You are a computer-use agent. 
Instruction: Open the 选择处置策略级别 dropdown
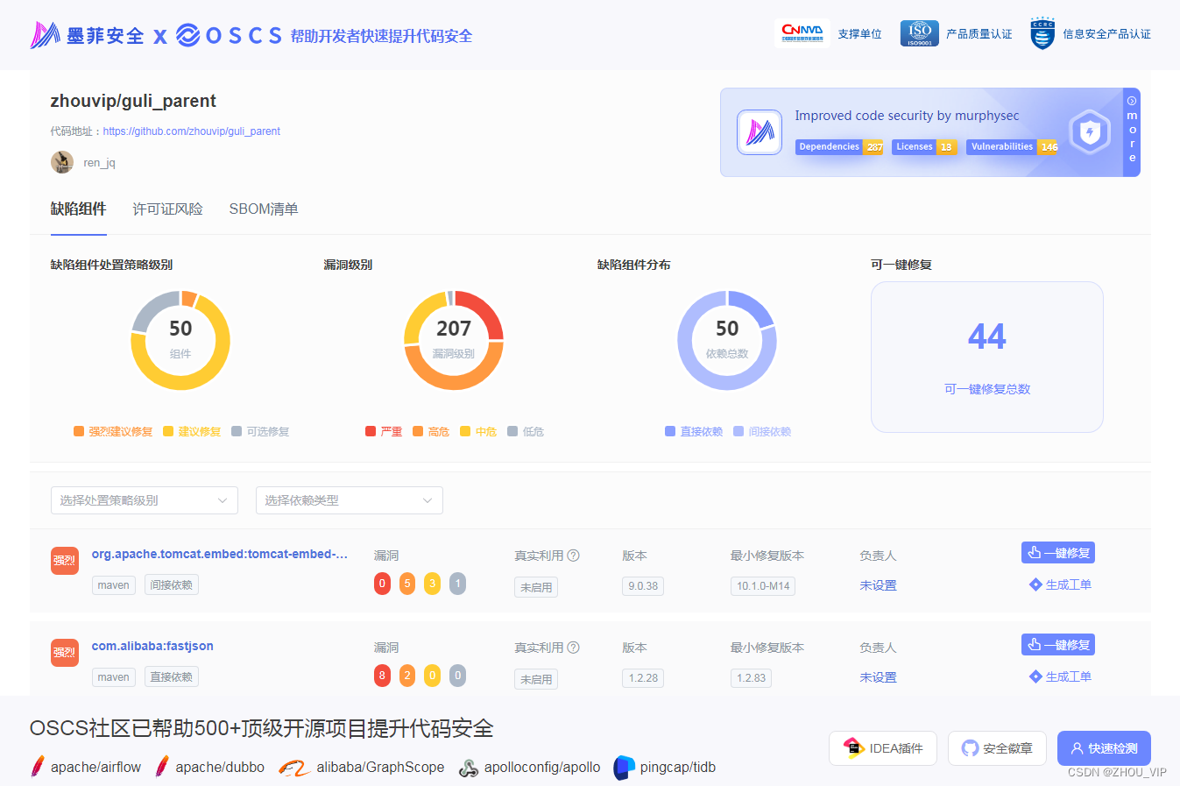pos(144,499)
